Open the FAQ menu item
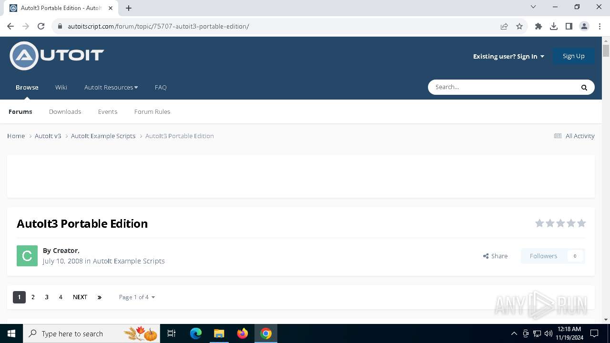This screenshot has width=610, height=343. 161,87
